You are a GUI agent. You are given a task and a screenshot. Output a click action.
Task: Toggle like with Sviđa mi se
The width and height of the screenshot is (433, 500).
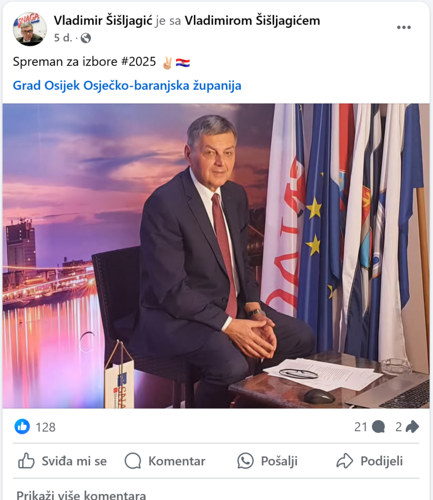pyautogui.click(x=62, y=461)
